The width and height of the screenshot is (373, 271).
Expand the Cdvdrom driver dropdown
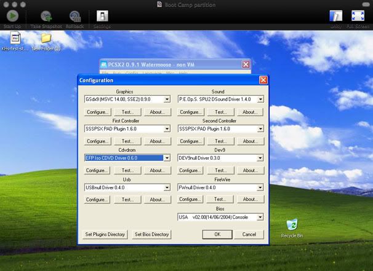pos(167,158)
